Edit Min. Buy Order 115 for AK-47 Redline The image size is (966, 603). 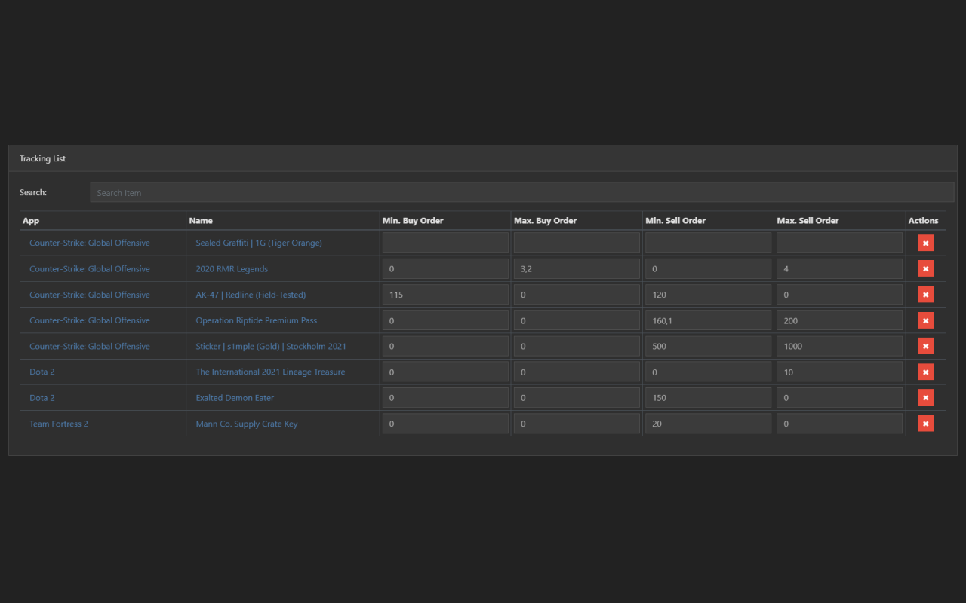(445, 295)
